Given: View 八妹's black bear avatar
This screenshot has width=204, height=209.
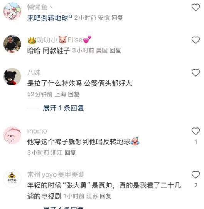Looking at the screenshot, I should point(12,77).
